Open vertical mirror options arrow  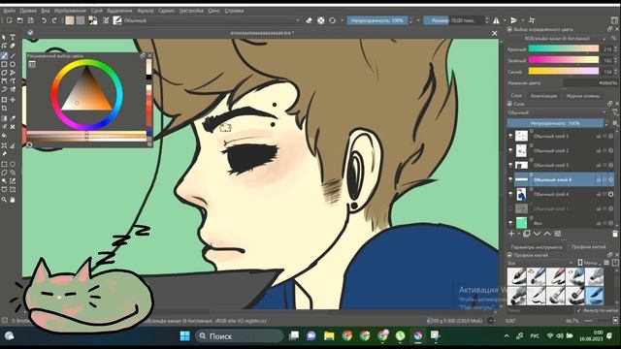tap(523, 20)
